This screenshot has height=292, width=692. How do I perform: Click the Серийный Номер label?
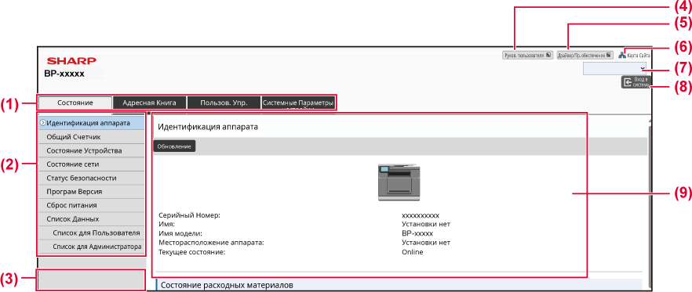pos(189,215)
